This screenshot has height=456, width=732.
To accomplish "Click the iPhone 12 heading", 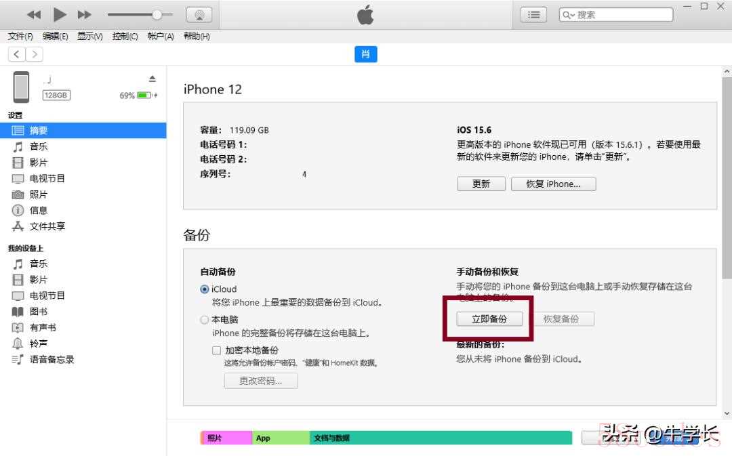I will pos(212,89).
